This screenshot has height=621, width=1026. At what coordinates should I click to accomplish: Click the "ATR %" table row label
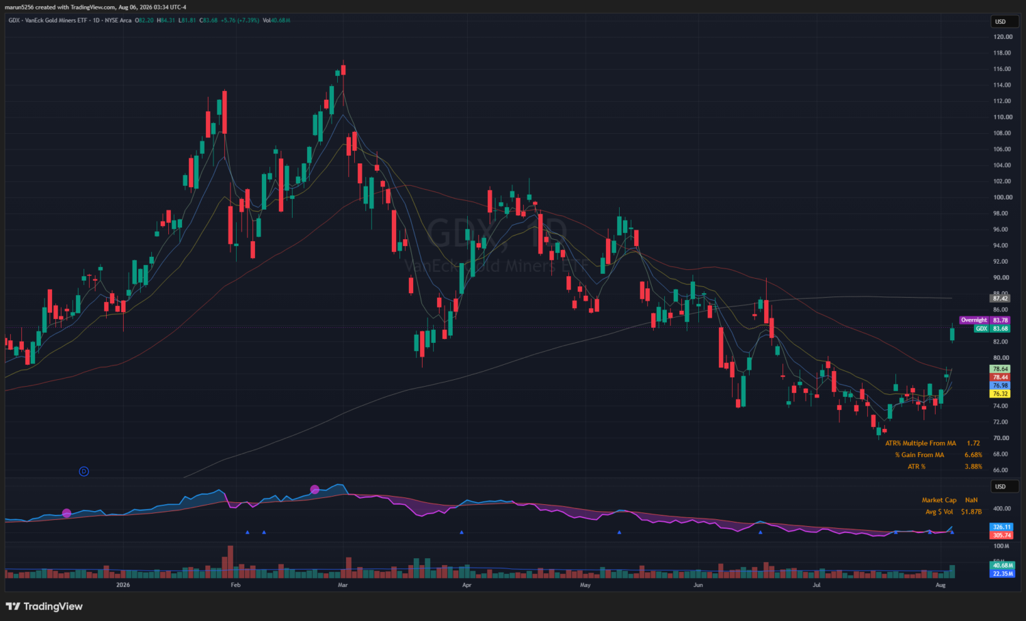(x=917, y=467)
